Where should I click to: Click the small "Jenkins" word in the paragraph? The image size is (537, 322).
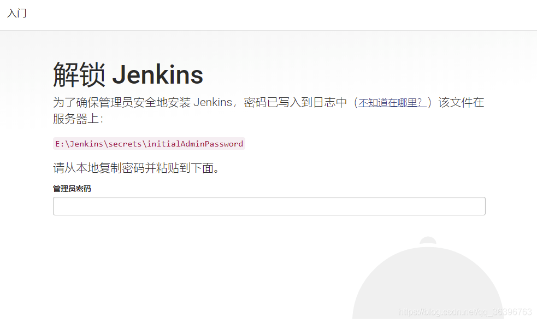[213, 102]
